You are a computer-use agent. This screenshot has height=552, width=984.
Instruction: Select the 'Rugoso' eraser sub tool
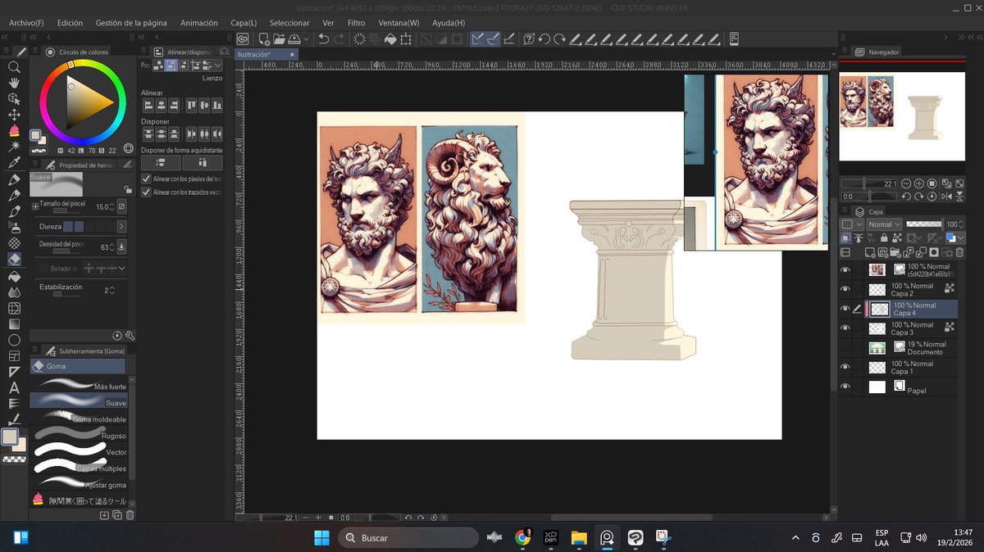pyautogui.click(x=78, y=435)
